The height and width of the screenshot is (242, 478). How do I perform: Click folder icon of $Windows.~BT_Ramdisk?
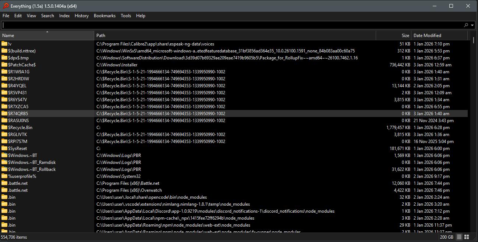4,162
